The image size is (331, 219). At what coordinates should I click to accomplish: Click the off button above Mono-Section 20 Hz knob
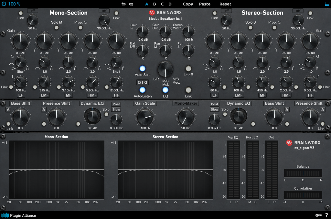point(33,11)
